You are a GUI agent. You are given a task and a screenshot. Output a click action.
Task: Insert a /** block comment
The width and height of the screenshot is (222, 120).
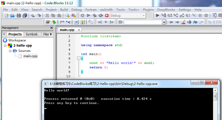62,22
